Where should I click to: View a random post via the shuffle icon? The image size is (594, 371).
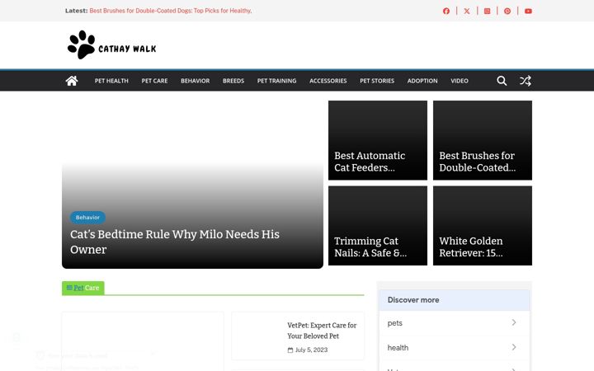(525, 81)
